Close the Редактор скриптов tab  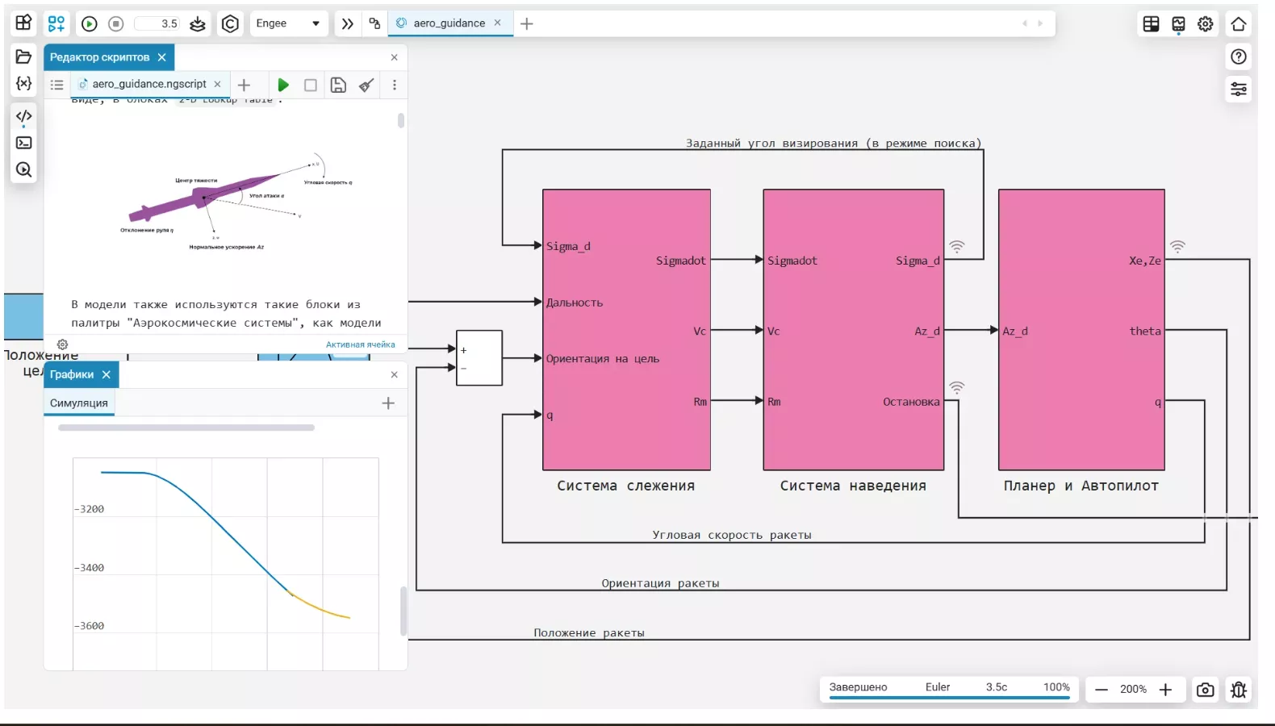162,57
